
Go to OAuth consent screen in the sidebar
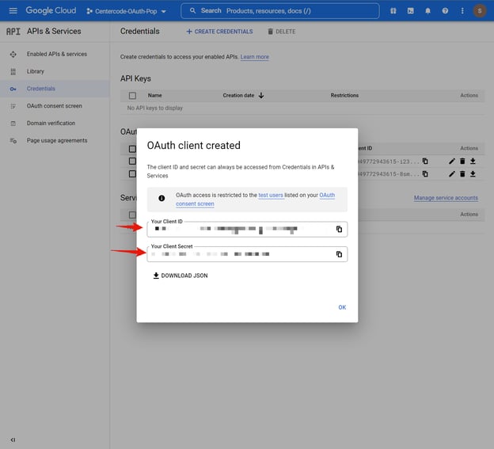(x=54, y=106)
